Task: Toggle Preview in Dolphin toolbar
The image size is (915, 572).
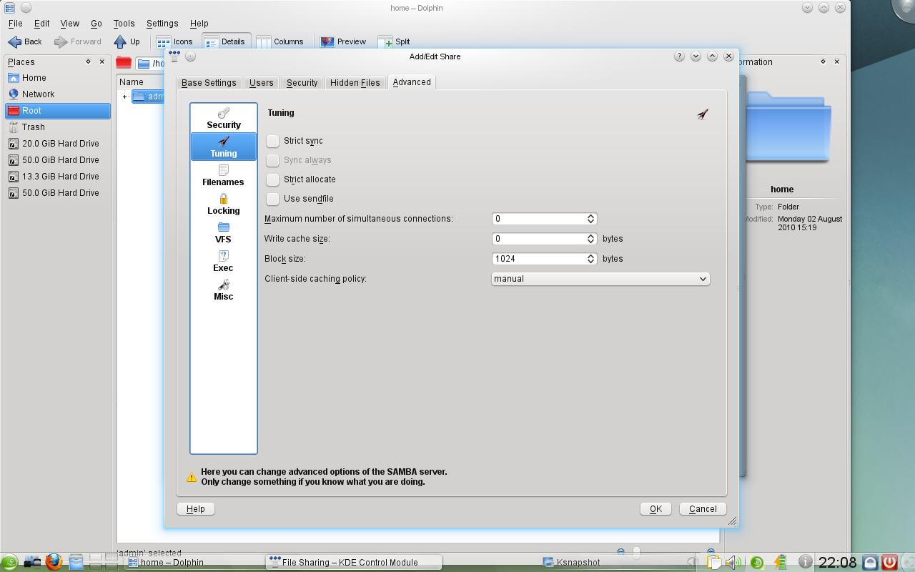Action: [343, 41]
